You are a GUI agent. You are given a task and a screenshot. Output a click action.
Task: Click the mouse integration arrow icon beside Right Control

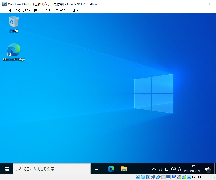coord(189,177)
